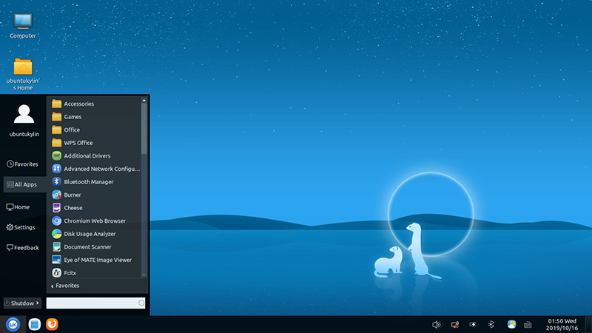Click the volume speaker tray icon

click(436, 324)
